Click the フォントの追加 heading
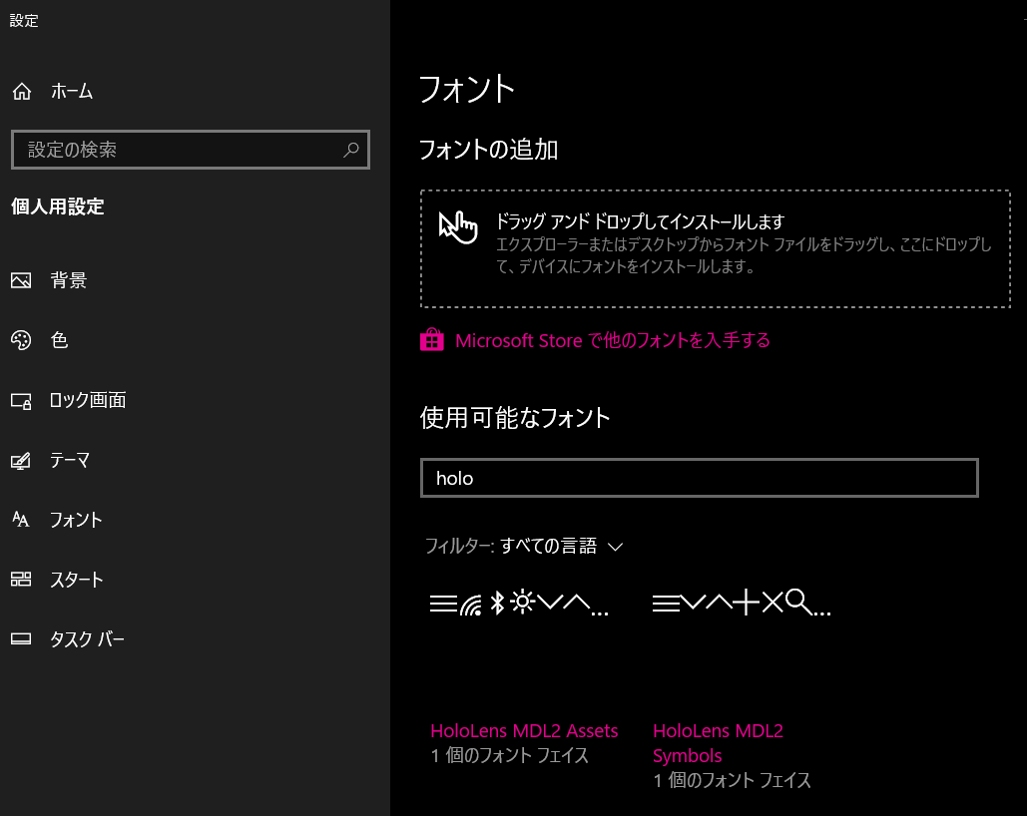This screenshot has height=816, width=1027. 488,150
